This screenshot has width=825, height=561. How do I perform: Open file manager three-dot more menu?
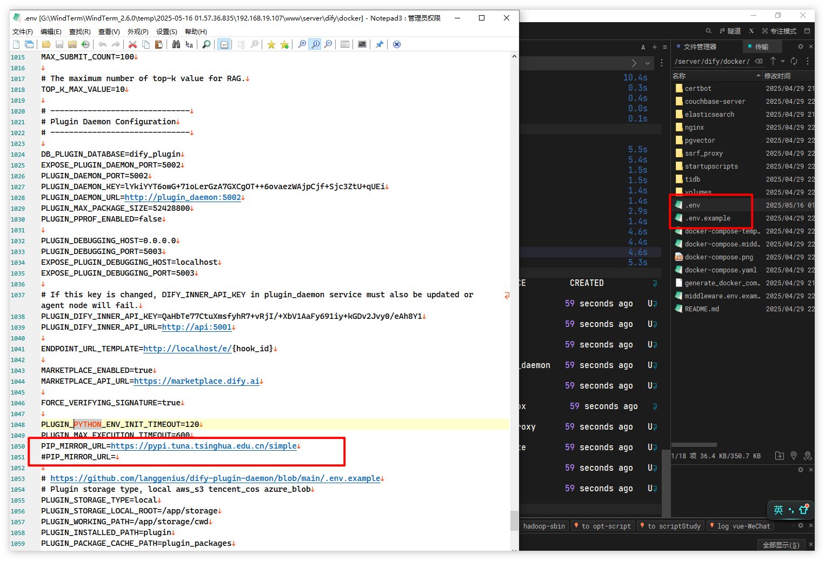pyautogui.click(x=808, y=61)
